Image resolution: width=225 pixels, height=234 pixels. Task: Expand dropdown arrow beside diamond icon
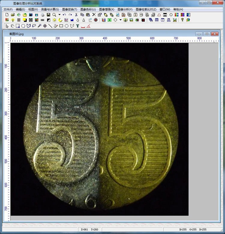click(x=121, y=20)
